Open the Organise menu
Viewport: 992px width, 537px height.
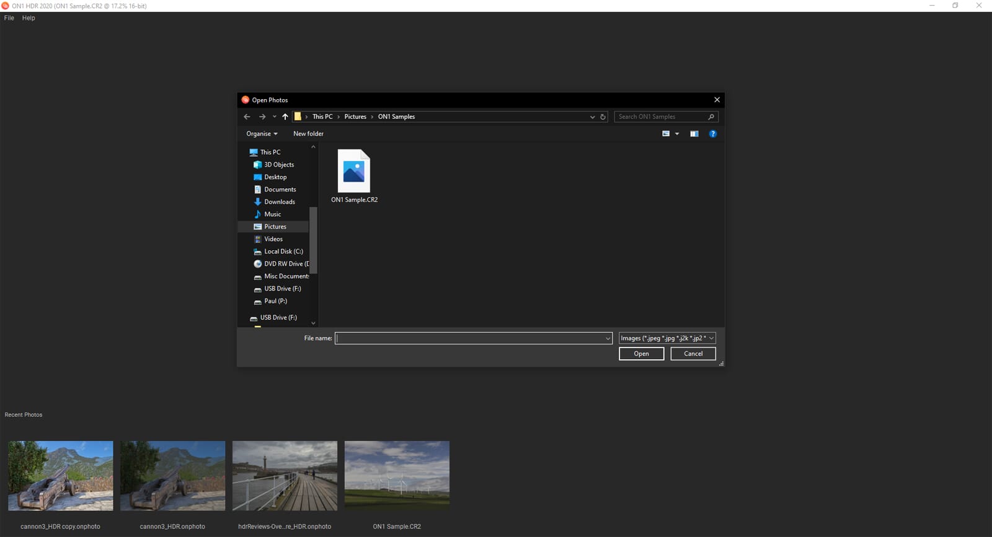point(262,134)
